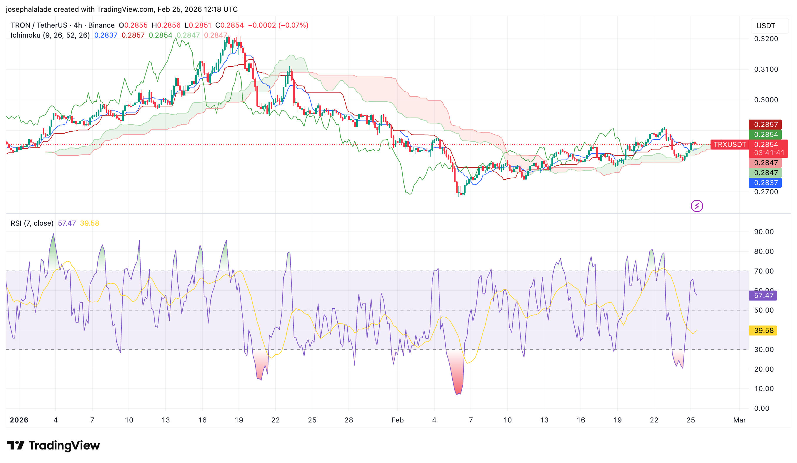797x463 pixels.
Task: Click the Mar label on time axis
Action: click(x=739, y=420)
